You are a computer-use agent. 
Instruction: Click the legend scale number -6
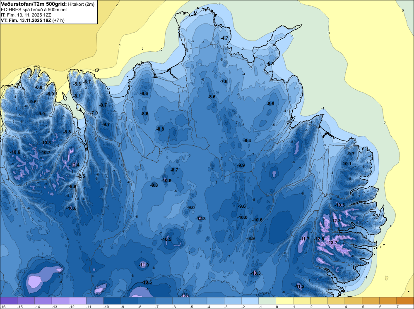tap(175, 307)
